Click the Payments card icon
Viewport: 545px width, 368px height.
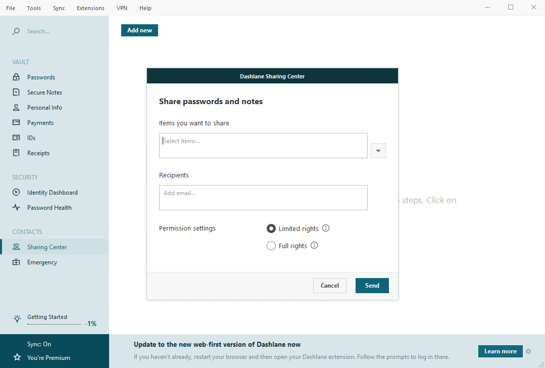[17, 123]
